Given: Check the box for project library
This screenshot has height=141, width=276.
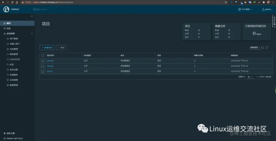Looking at the screenshot, I should pos(43,72).
